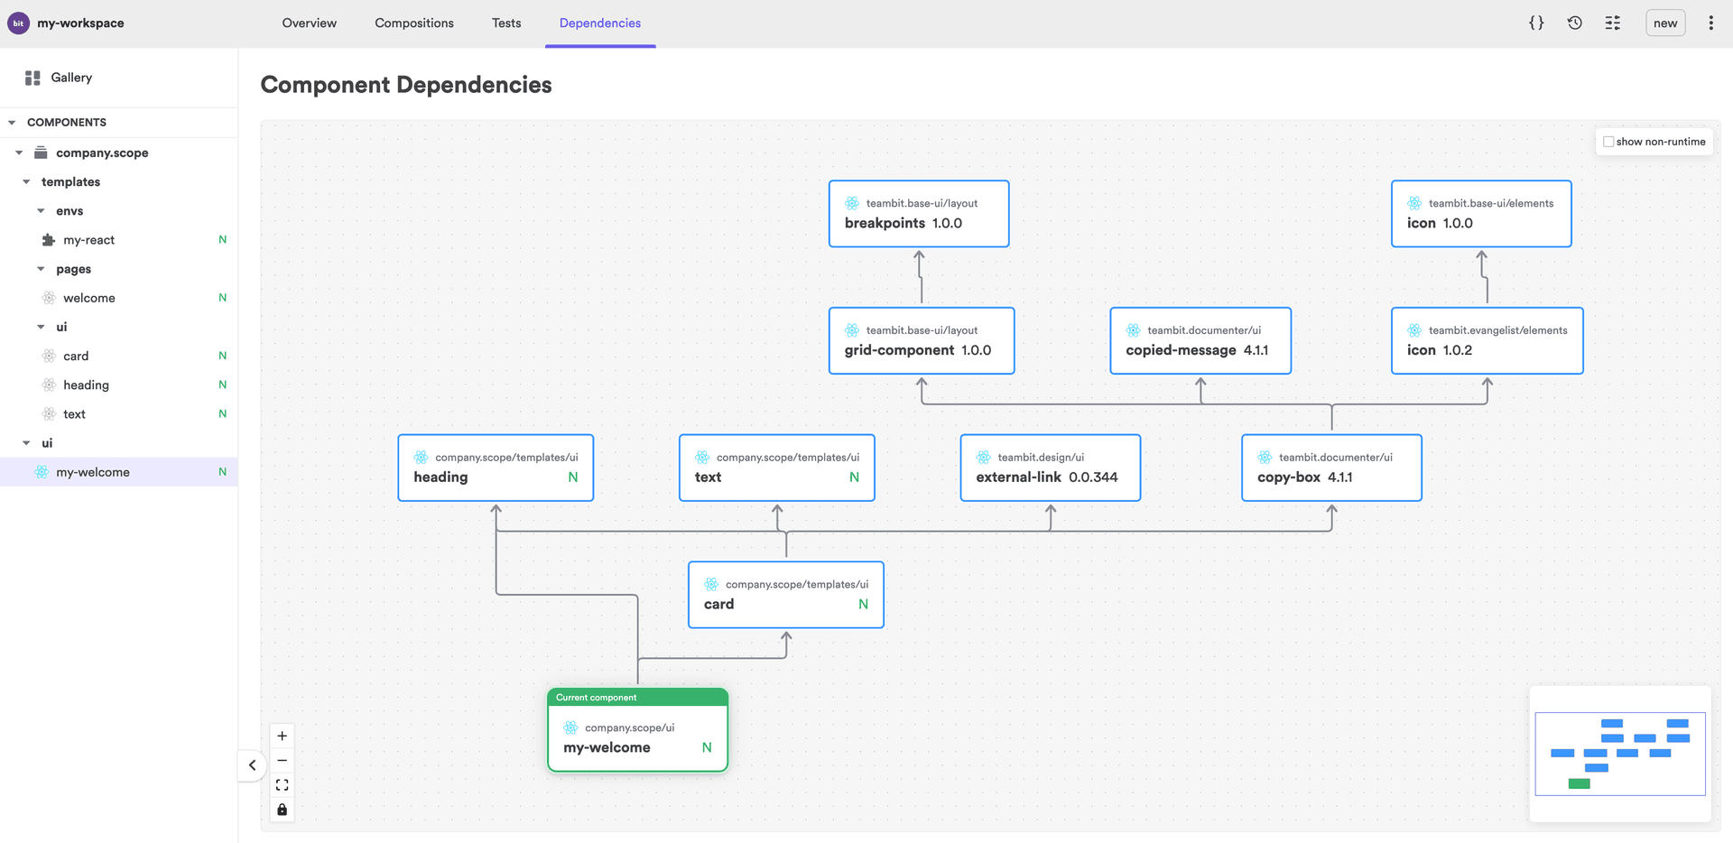Select the heading component in the tree
This screenshot has height=843, width=1733.
click(86, 384)
